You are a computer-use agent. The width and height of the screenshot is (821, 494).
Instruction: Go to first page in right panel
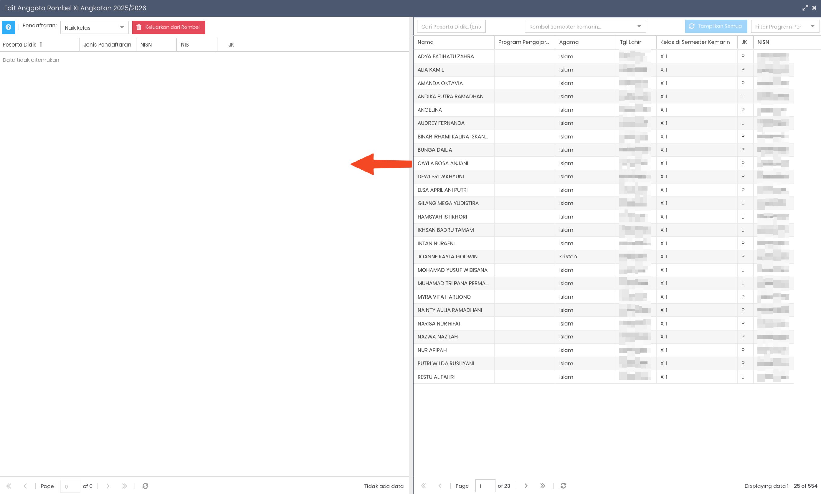423,486
